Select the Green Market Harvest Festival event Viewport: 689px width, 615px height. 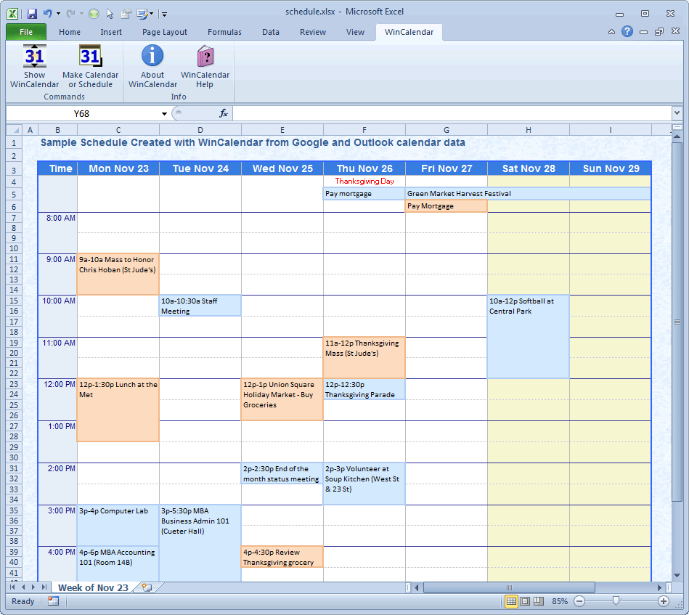point(528,193)
